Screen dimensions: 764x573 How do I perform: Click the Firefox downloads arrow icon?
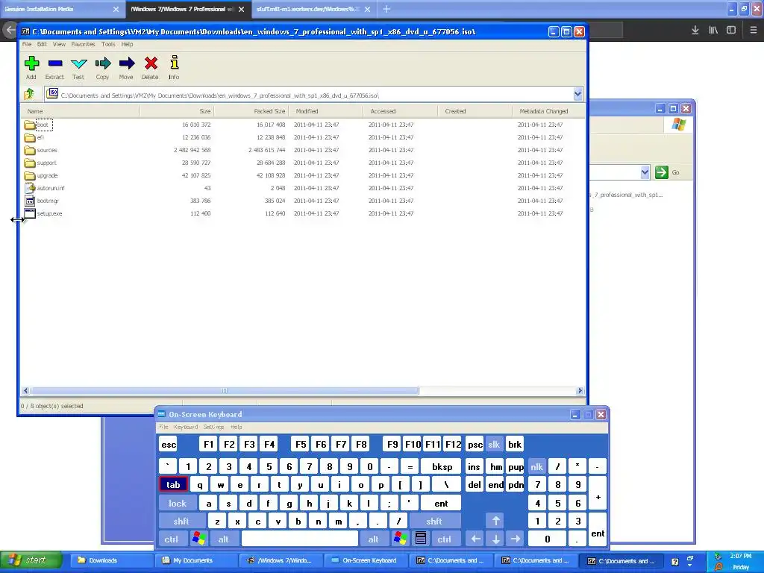(695, 30)
